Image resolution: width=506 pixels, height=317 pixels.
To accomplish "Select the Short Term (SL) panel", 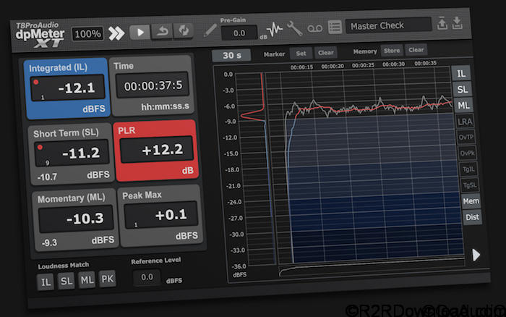I will pos(72,154).
